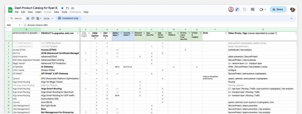Image resolution: width=302 pixels, height=114 pixels.
Task: Open the blonde collaborator's avatar
Action: pyautogui.click(x=231, y=9)
